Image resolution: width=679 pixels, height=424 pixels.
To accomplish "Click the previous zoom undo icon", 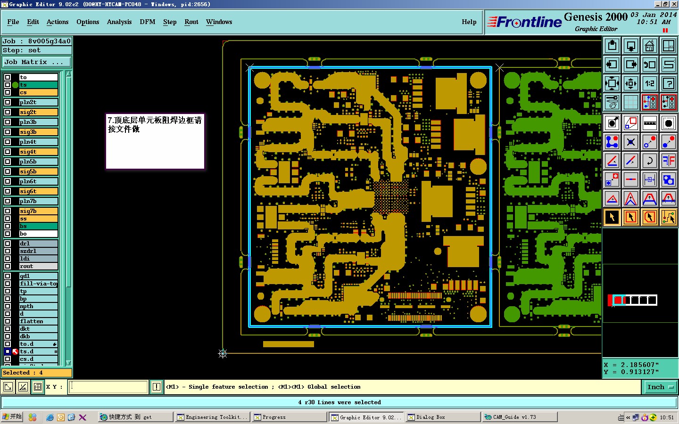I will [650, 65].
